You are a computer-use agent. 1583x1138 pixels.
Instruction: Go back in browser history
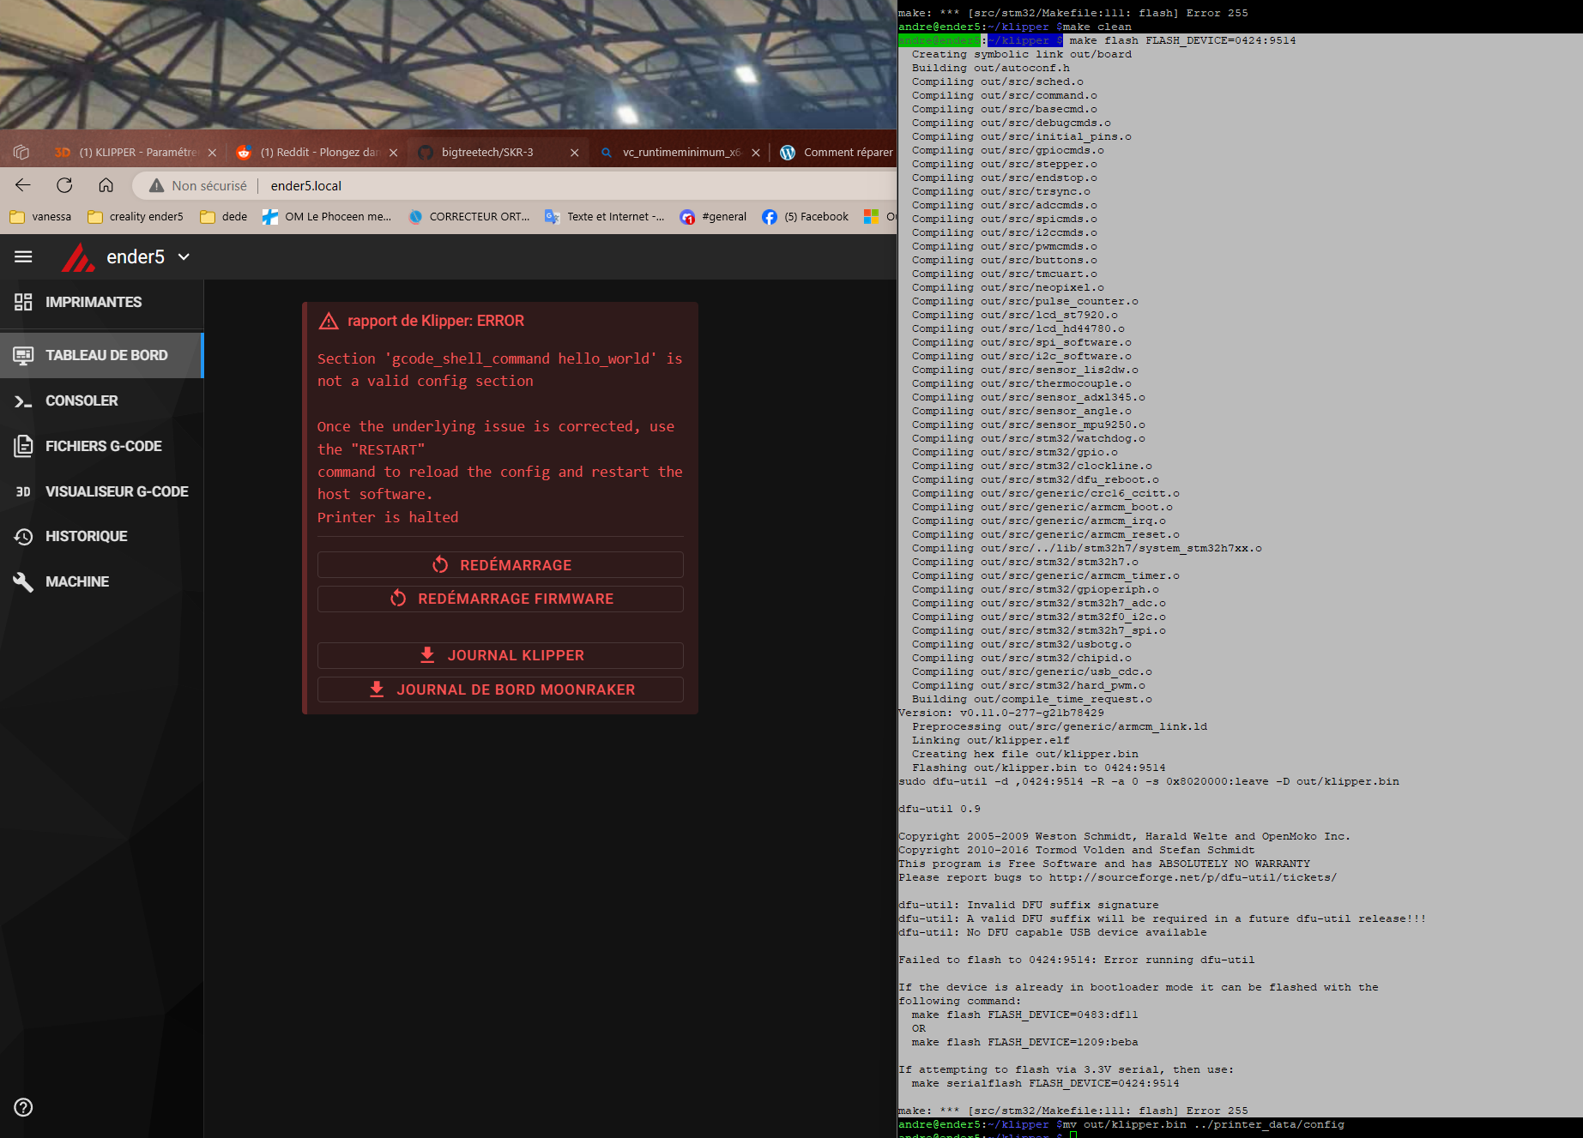23,185
